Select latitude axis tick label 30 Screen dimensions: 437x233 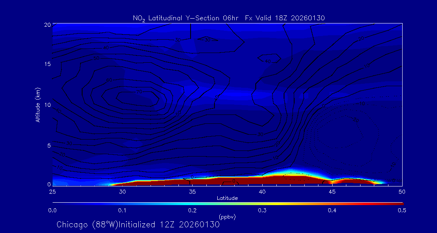pos(122,192)
